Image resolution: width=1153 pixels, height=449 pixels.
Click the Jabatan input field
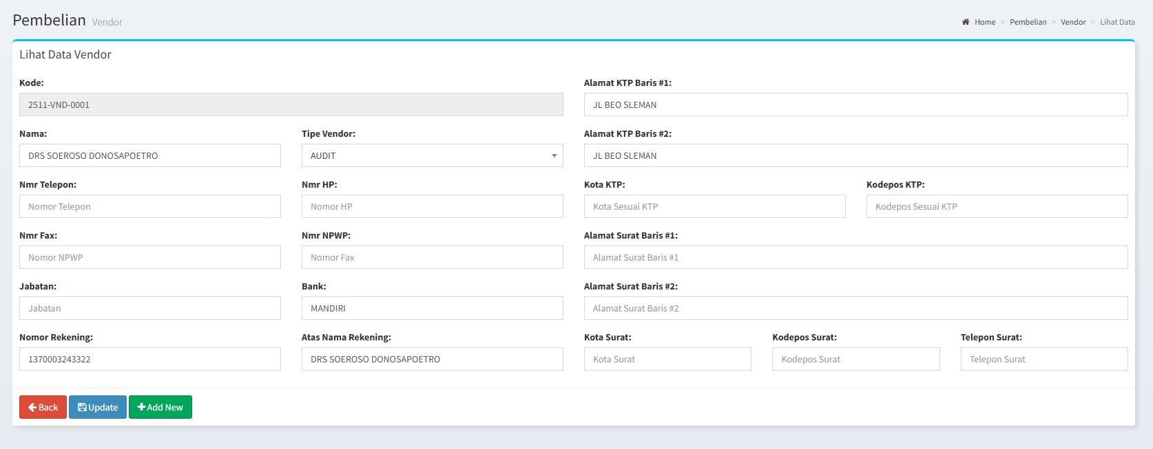pos(149,308)
